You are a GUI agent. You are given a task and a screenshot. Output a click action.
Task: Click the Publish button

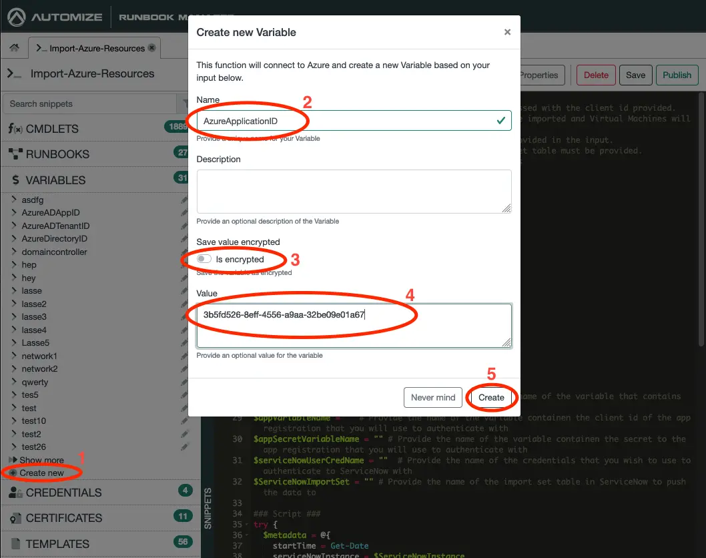pos(677,75)
